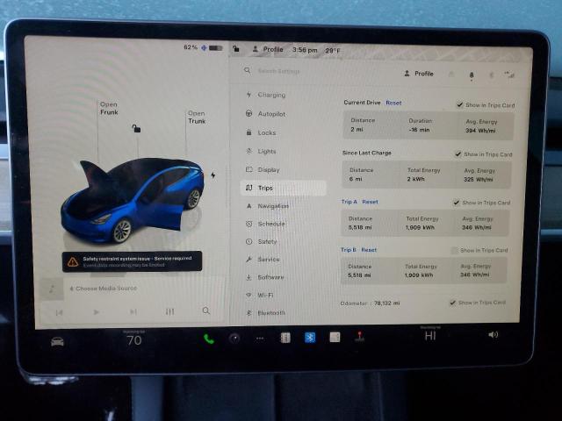Tap the car controls icon in bottom bar

point(57,342)
